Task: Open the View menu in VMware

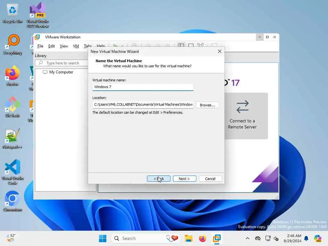Action: pos(64,46)
